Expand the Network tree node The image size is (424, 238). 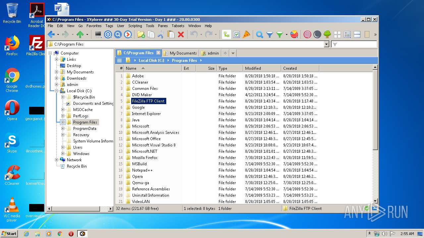[x=56, y=160]
